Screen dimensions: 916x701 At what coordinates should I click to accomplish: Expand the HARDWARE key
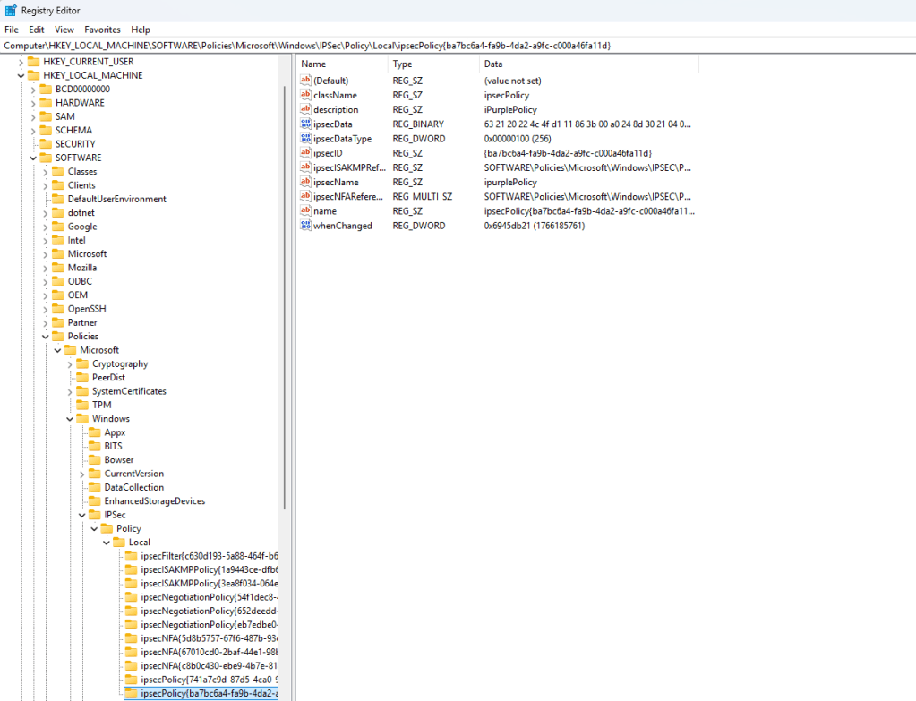33,103
